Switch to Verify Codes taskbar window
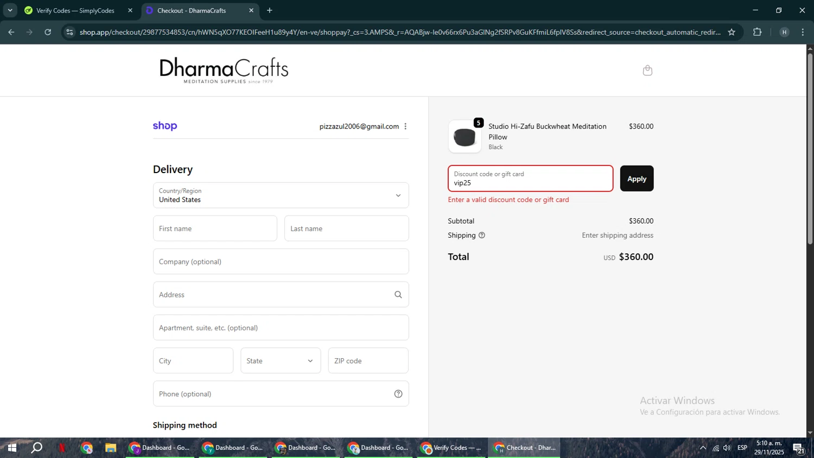This screenshot has height=458, width=814. pyautogui.click(x=451, y=448)
